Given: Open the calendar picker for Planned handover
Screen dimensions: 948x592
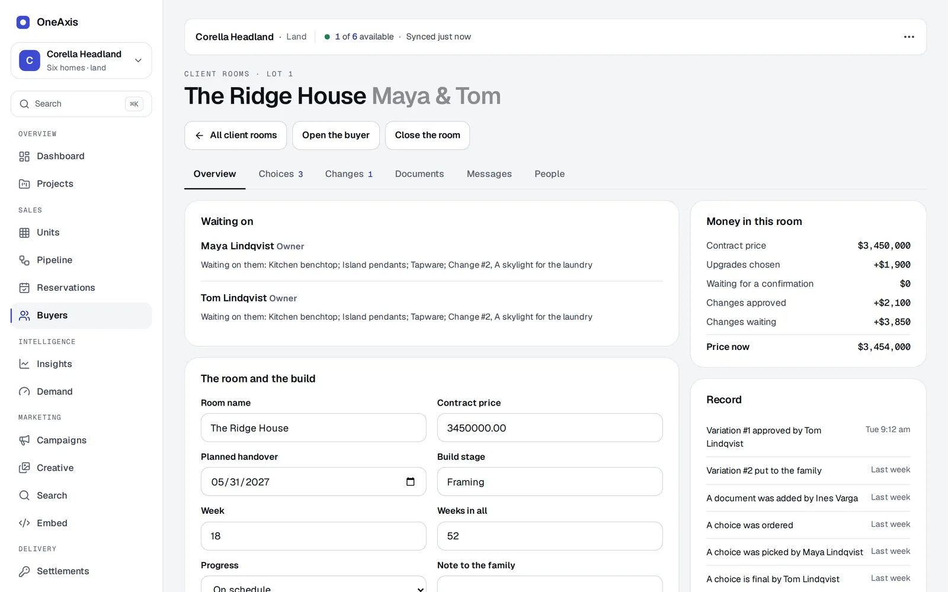Looking at the screenshot, I should (410, 482).
